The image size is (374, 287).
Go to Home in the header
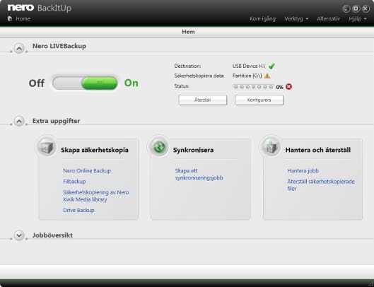coord(23,18)
